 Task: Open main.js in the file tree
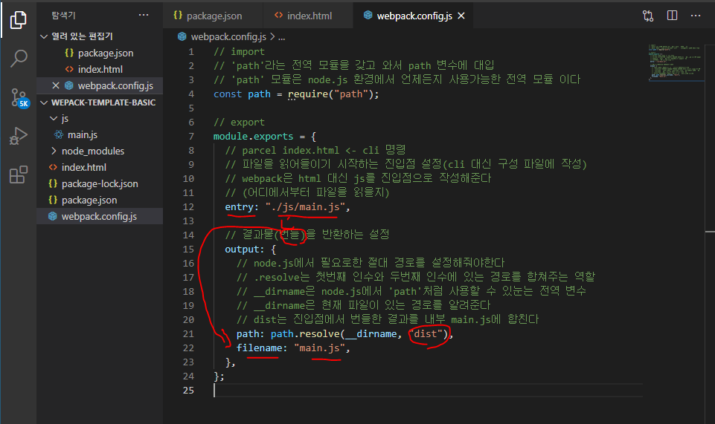coord(100,134)
